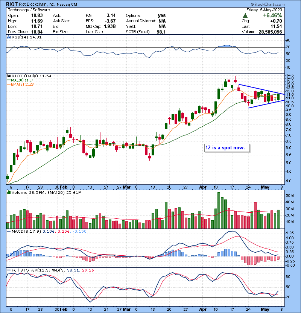Click the candlestick icon beside RIOT (Daily)
The image size is (301, 313).
coord(9,76)
